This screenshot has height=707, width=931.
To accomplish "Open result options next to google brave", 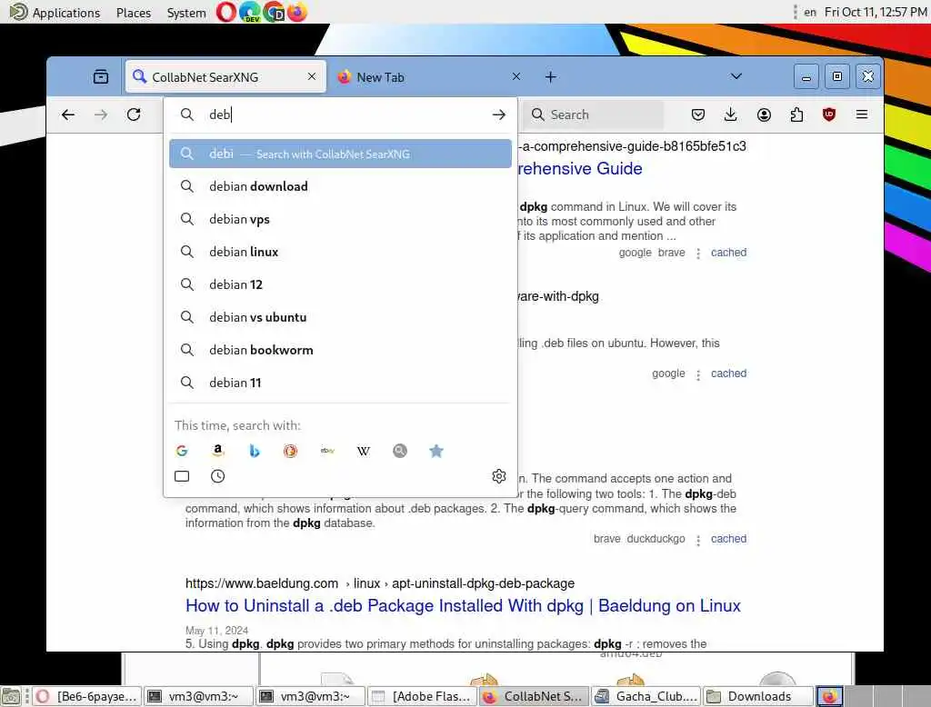I will point(698,254).
